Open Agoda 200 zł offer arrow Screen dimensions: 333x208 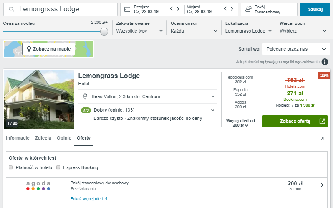[322, 185]
